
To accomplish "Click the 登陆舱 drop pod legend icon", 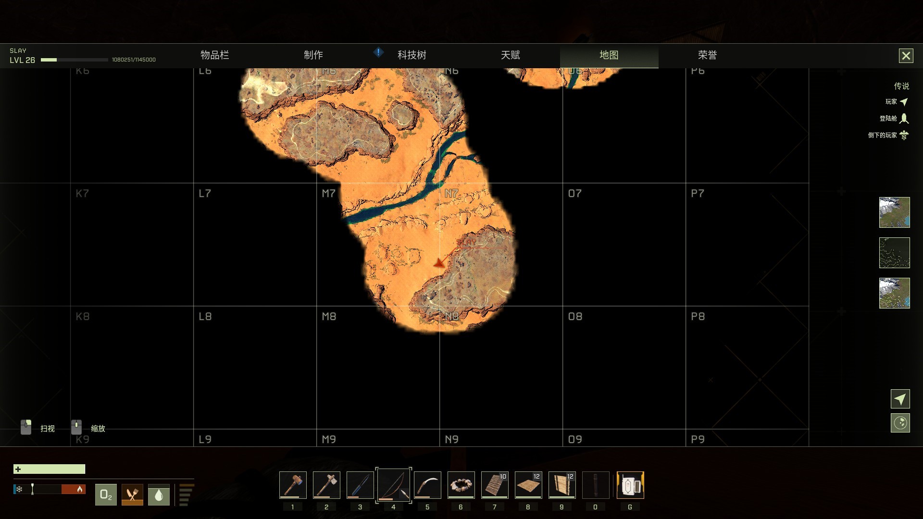I will [x=904, y=118].
